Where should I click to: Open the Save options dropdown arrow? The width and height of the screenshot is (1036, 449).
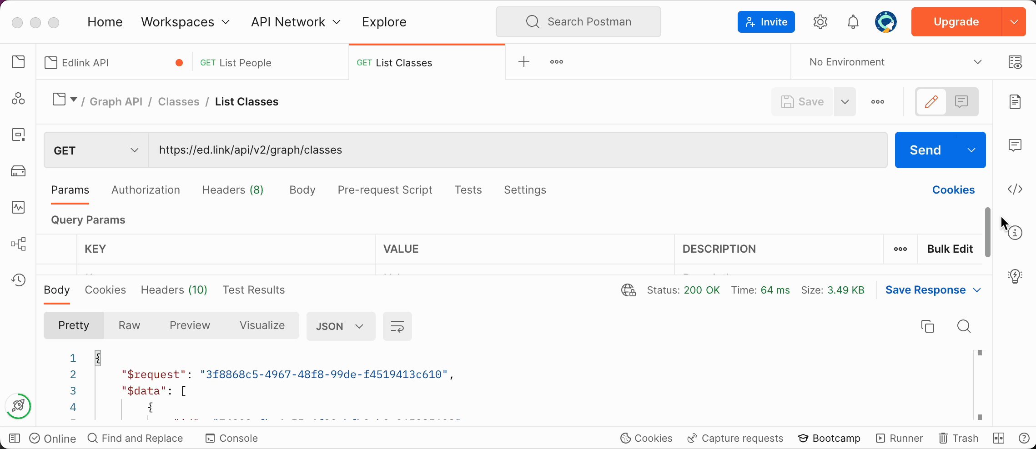(845, 102)
